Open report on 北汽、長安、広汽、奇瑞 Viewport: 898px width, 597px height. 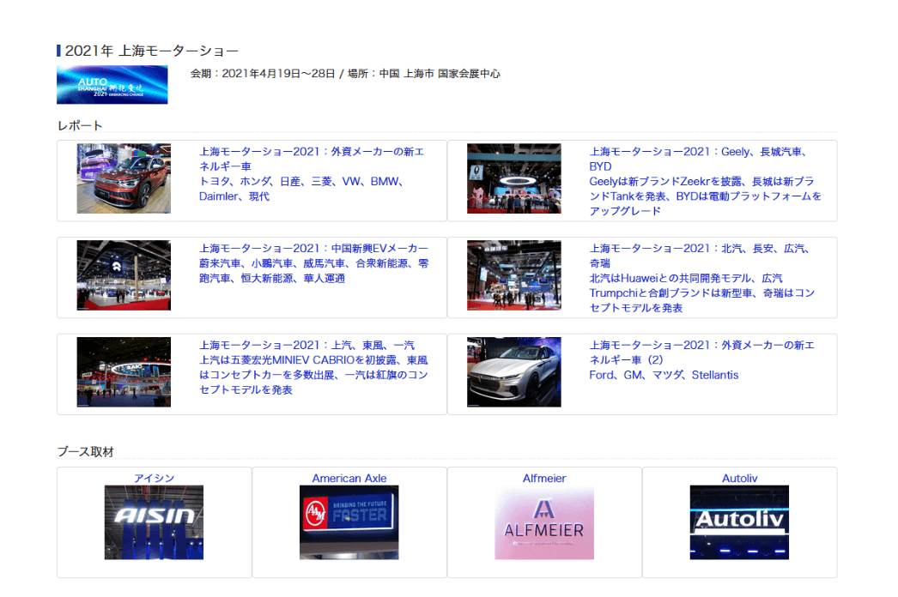pyautogui.click(x=702, y=278)
